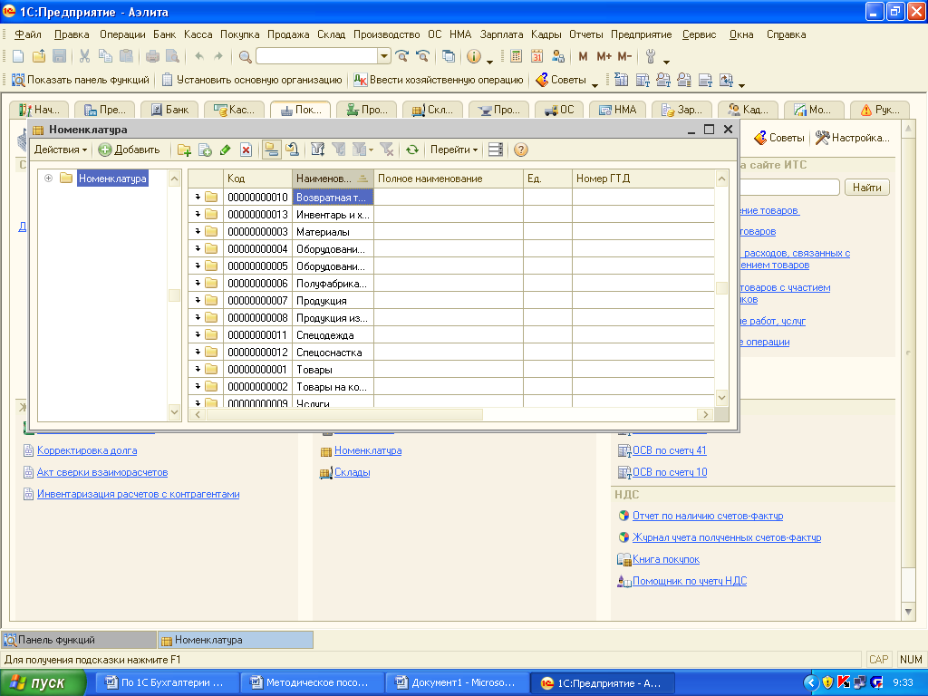This screenshot has width=928, height=696.
Task: Select the Спецодежда row in the table
Action: [451, 335]
